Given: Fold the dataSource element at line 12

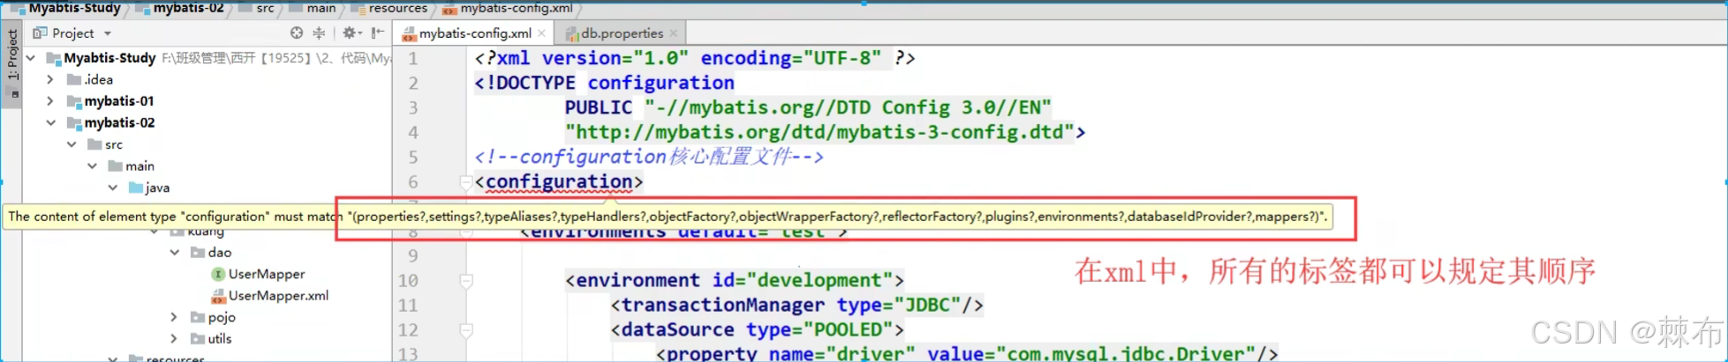Looking at the screenshot, I should click(466, 329).
